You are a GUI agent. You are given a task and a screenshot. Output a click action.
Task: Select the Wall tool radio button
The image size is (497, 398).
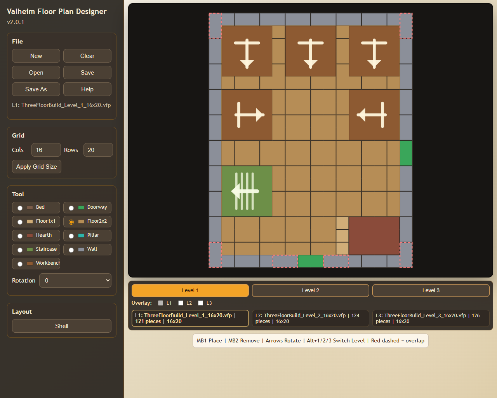point(71,250)
